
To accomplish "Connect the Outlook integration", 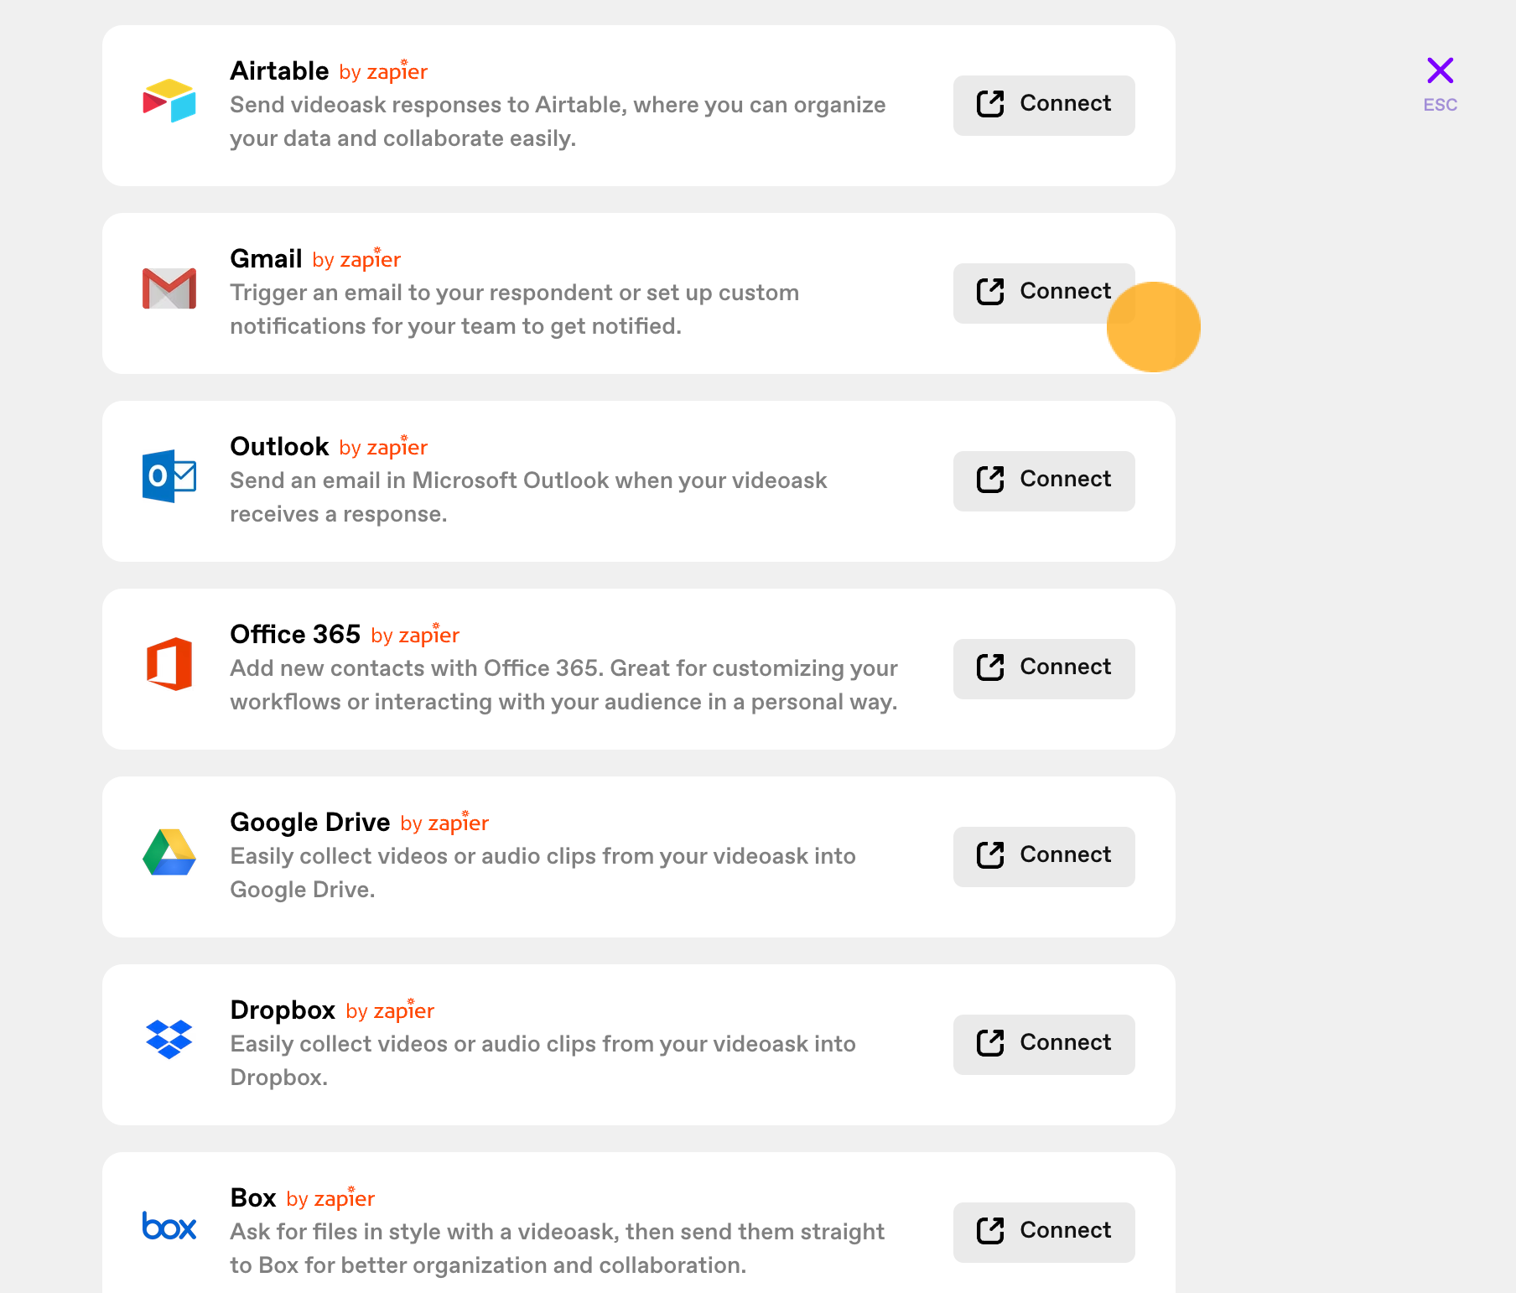I will 1044,481.
